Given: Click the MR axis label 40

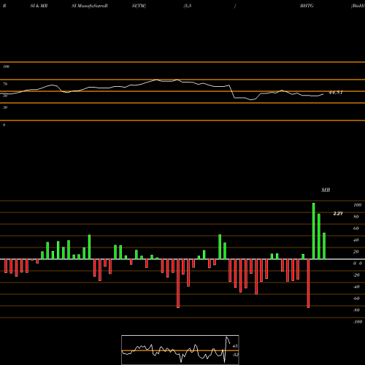Looking at the screenshot, I should coord(356,240).
